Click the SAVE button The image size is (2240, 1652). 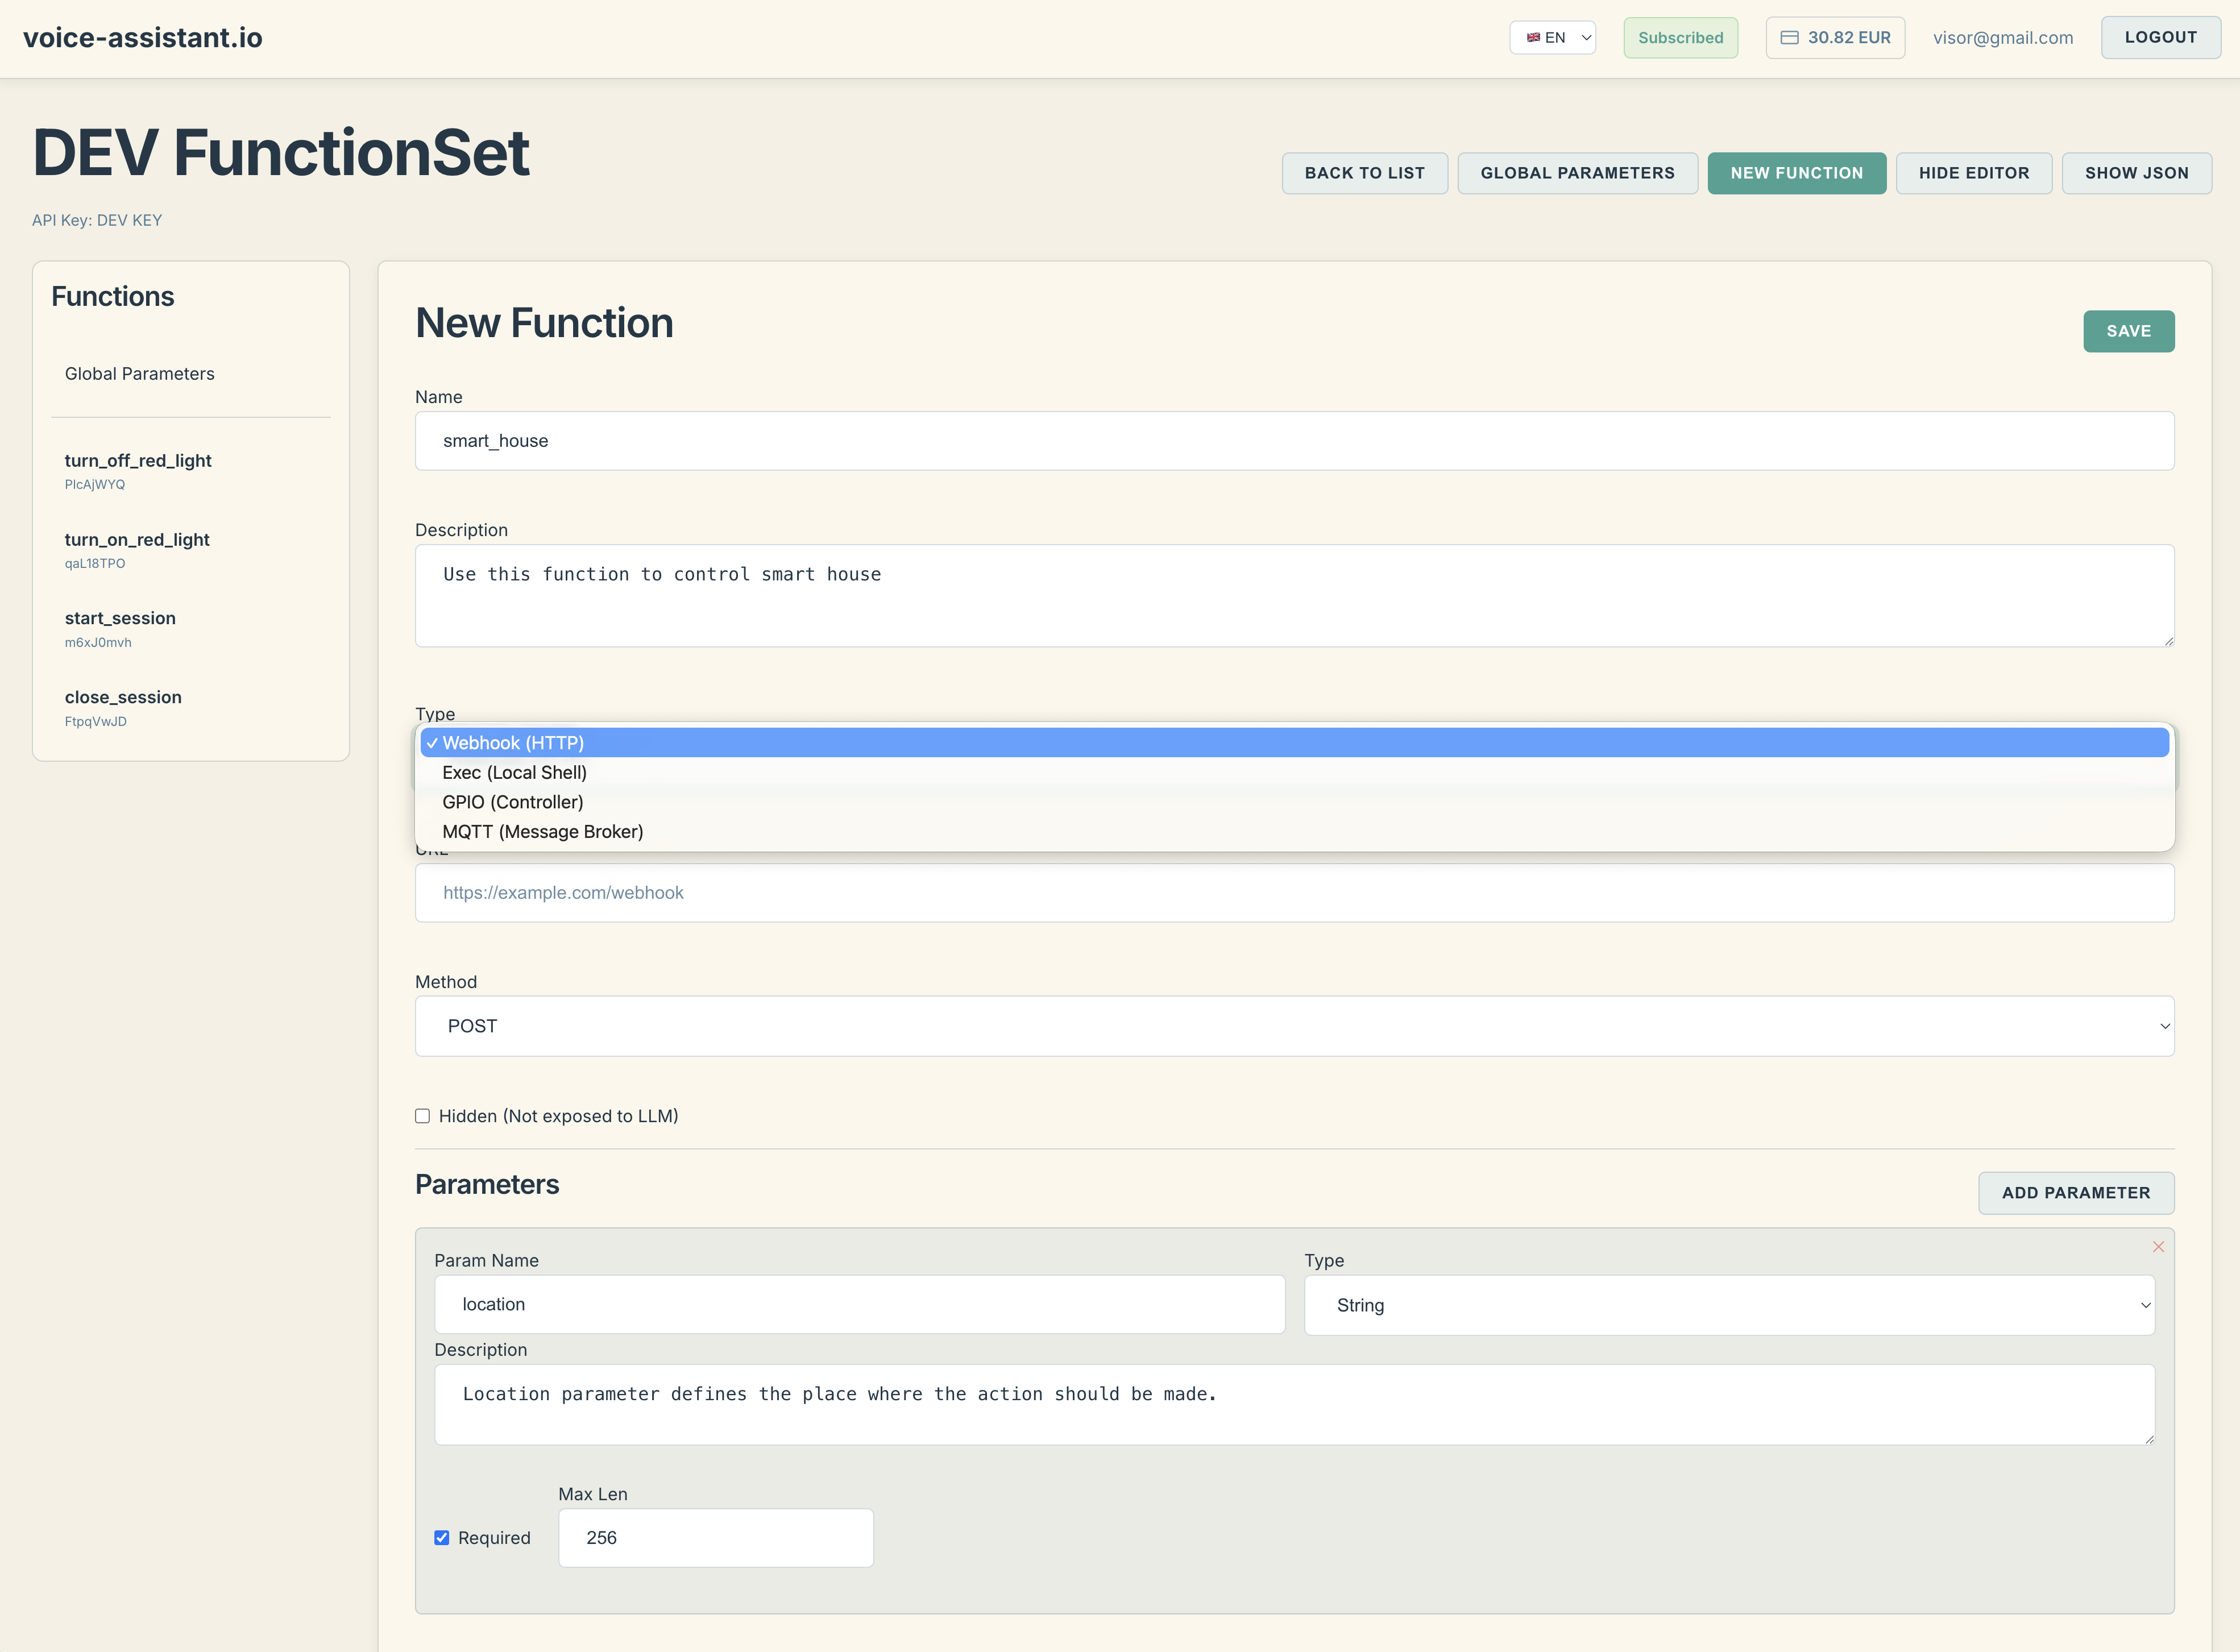coord(2128,331)
